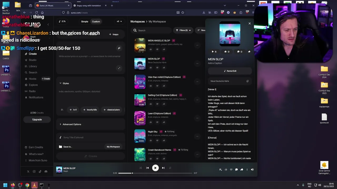
Task: Open the player queue icon
Action: (221, 170)
